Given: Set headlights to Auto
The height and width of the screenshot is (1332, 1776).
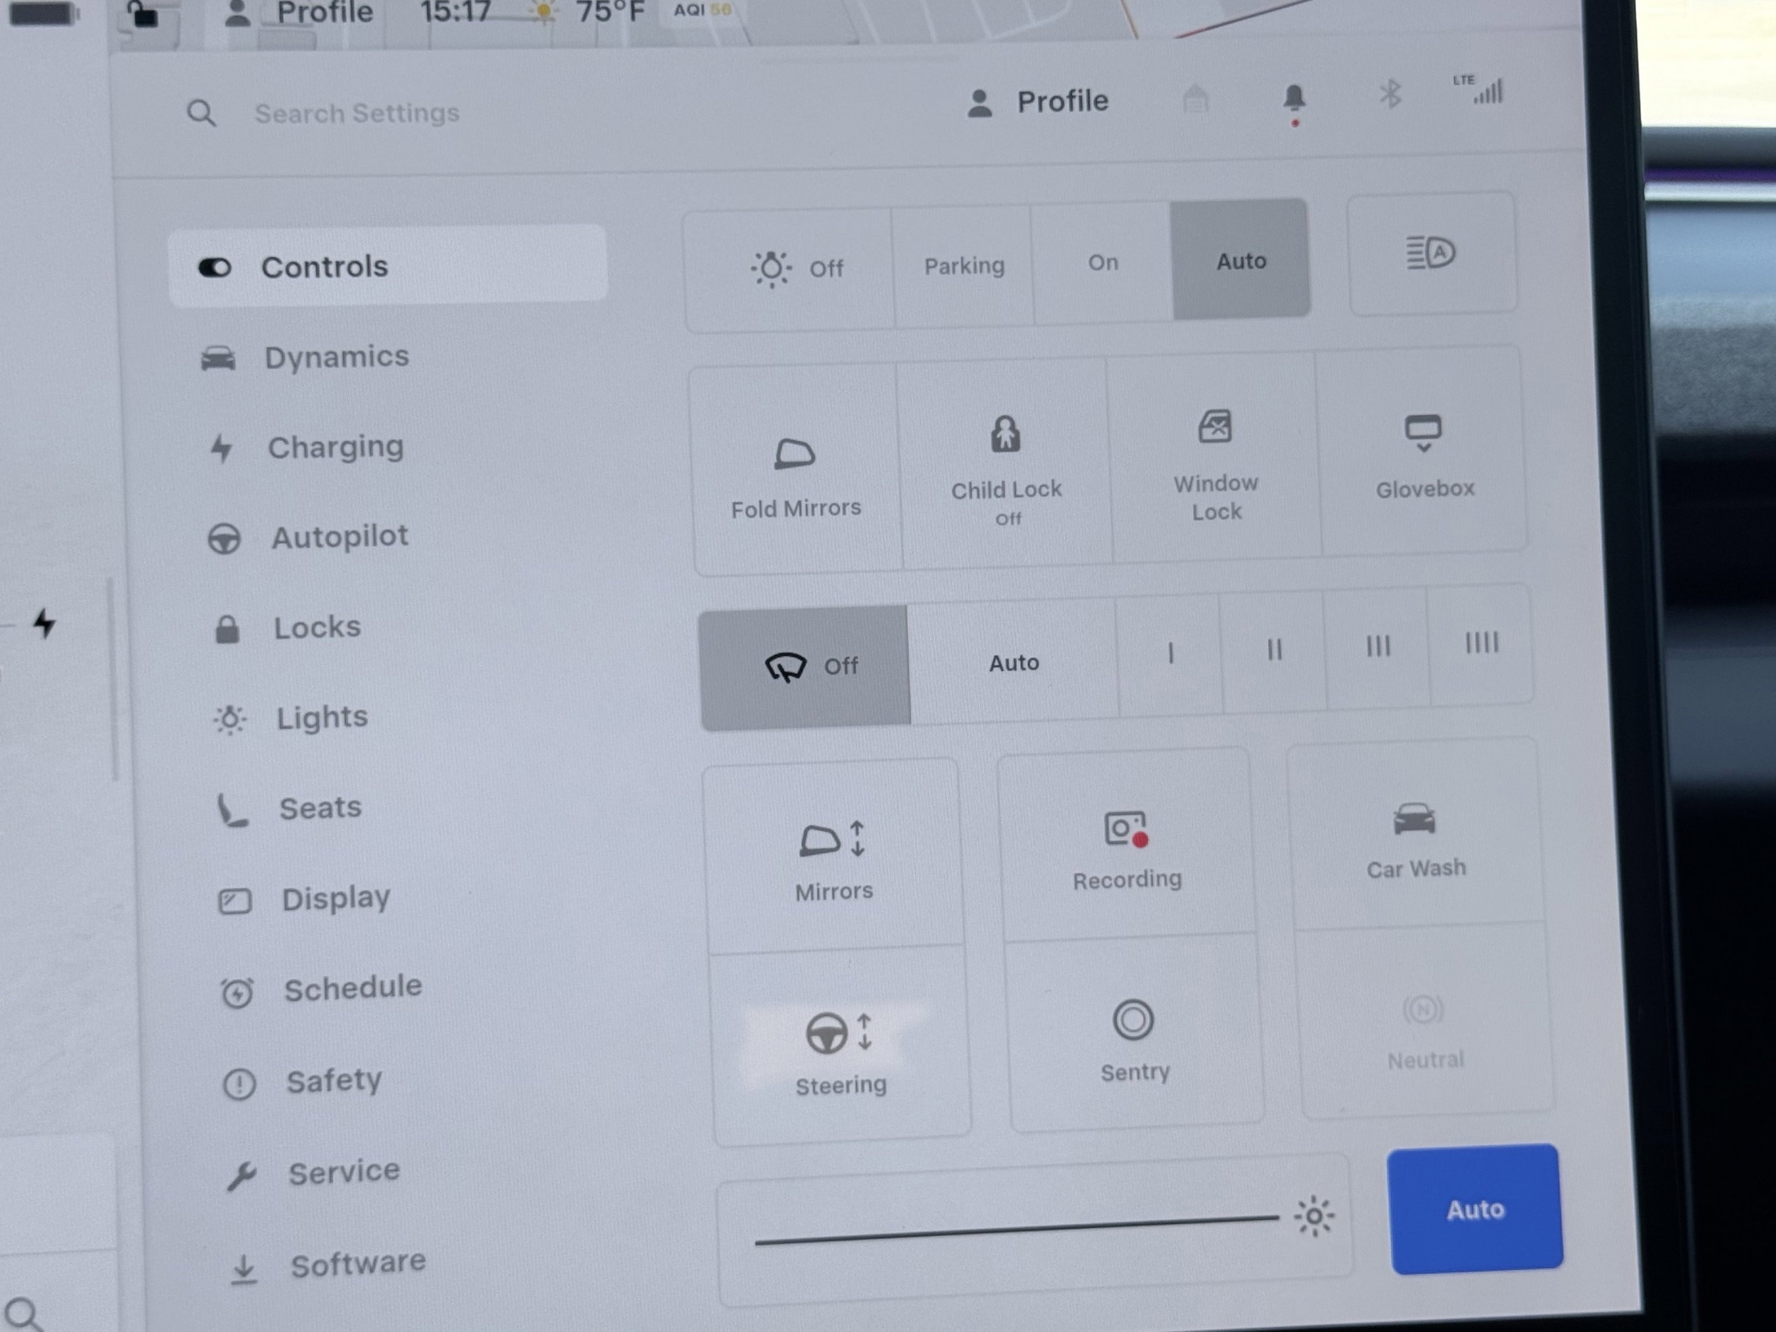Looking at the screenshot, I should 1240,261.
